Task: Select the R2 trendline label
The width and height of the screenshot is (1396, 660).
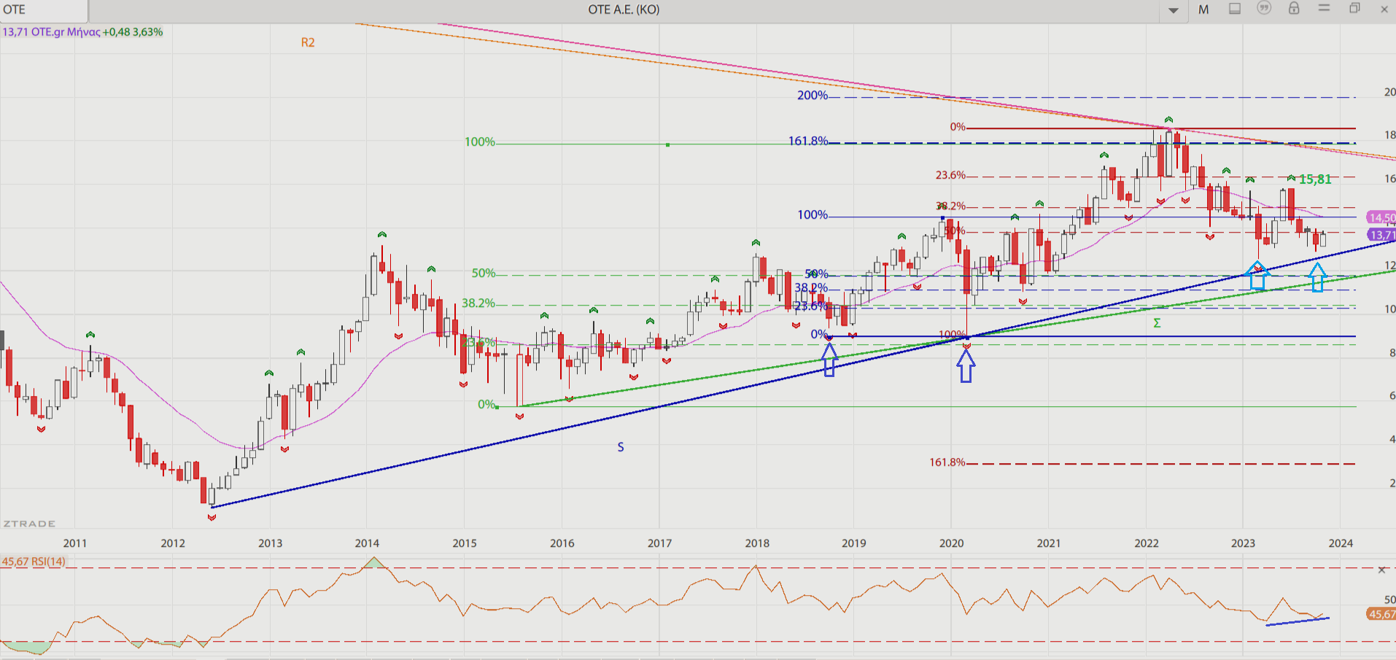Action: tap(308, 42)
